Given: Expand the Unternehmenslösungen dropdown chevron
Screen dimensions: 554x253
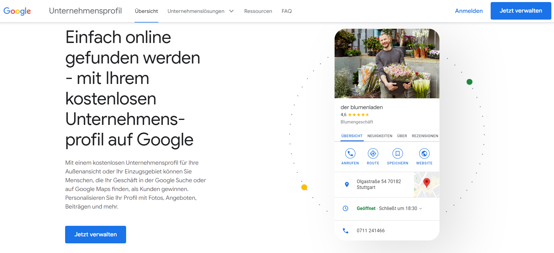Looking at the screenshot, I should click(x=231, y=11).
